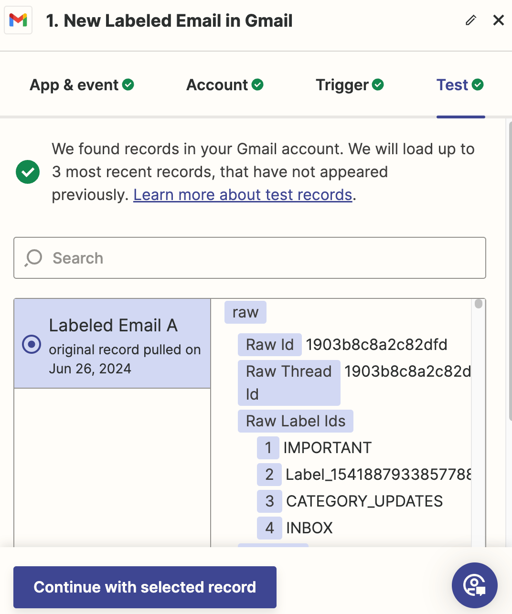The width and height of the screenshot is (512, 614).
Task: Close the step editor panel
Action: 499,20
